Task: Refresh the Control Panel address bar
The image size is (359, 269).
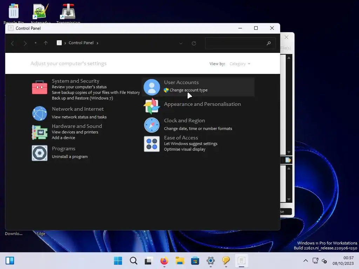Action: coord(194,43)
